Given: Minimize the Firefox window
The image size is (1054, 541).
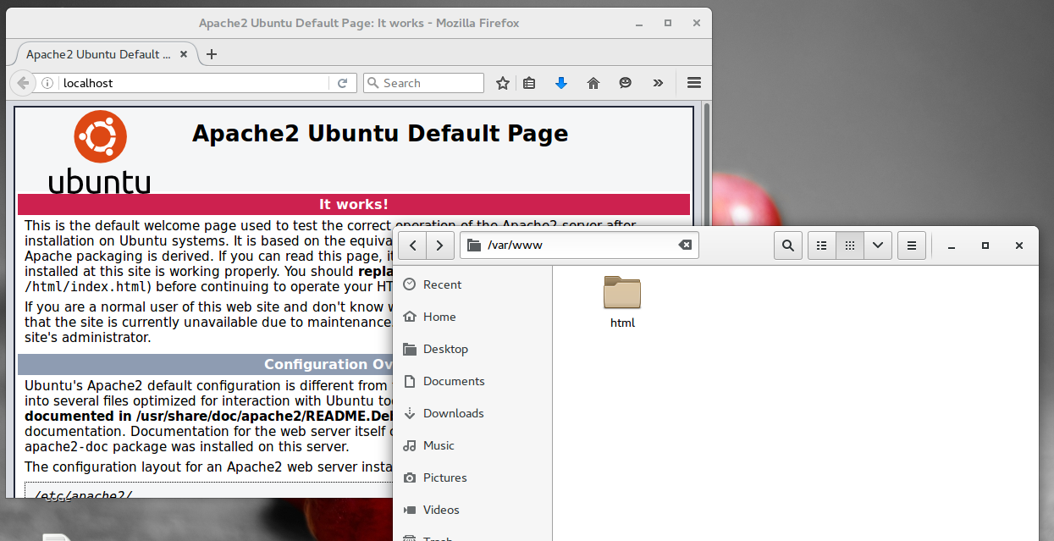Looking at the screenshot, I should click(x=638, y=24).
